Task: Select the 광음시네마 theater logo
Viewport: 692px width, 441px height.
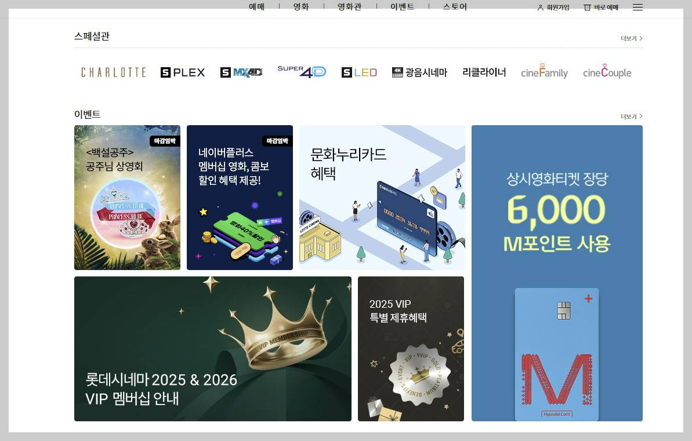Action: point(420,72)
